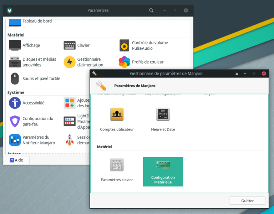Select Configuration Matérielle item
The image size is (274, 214).
163,172
